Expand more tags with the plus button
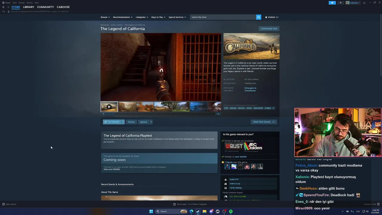382x215 pixels. 273,108
